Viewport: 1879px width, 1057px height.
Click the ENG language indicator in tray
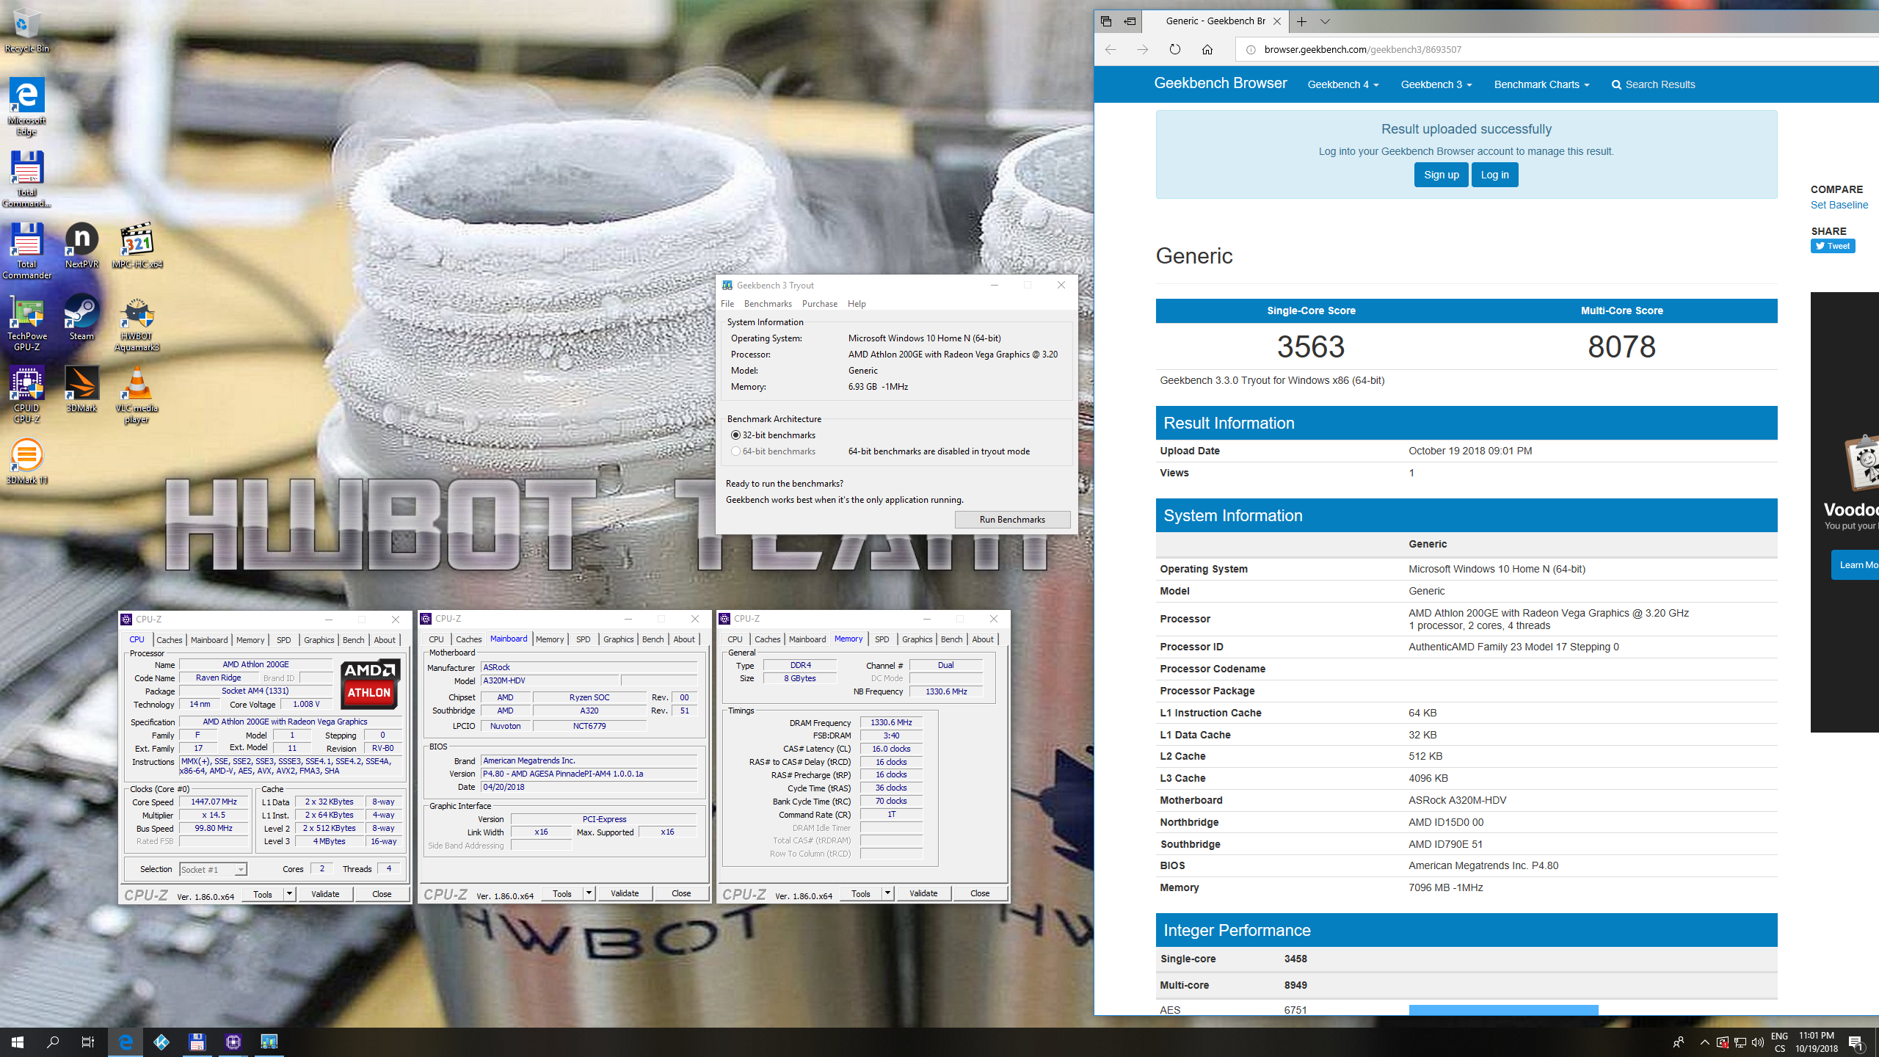1779,1036
